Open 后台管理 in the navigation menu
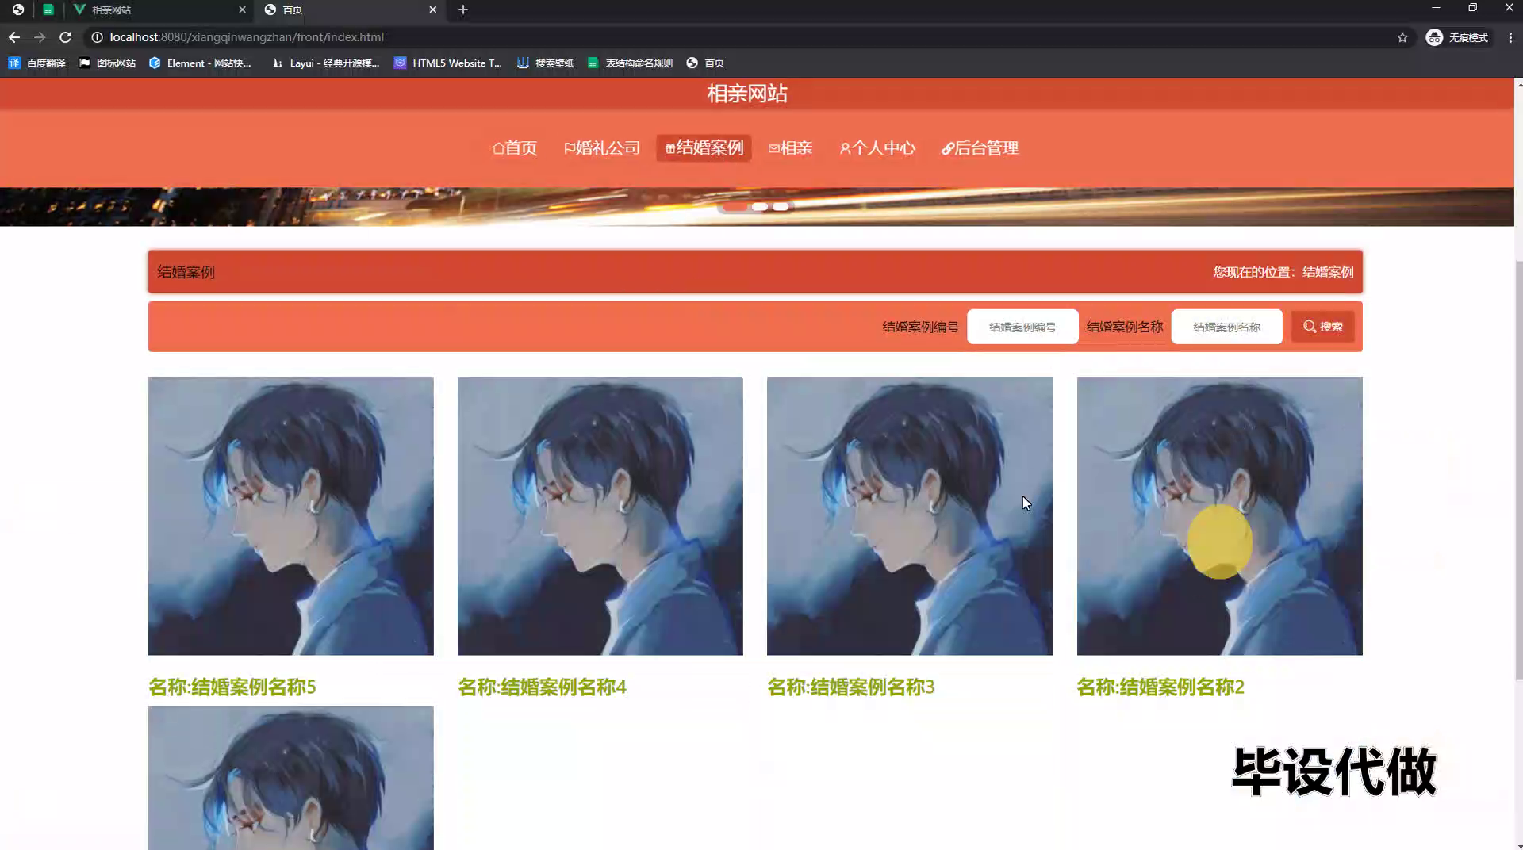 (x=980, y=148)
